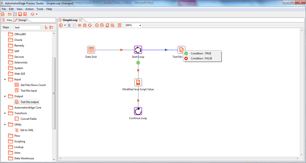Choose Condition : FALSE from popup

point(202,58)
